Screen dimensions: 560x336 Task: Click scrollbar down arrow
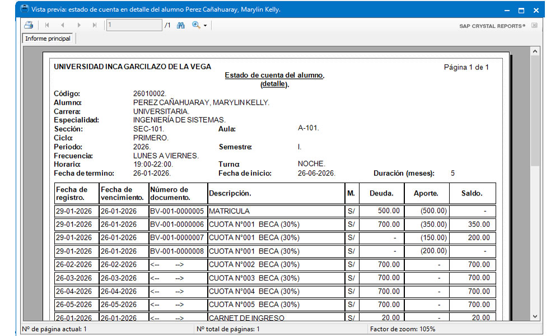pyautogui.click(x=535, y=316)
